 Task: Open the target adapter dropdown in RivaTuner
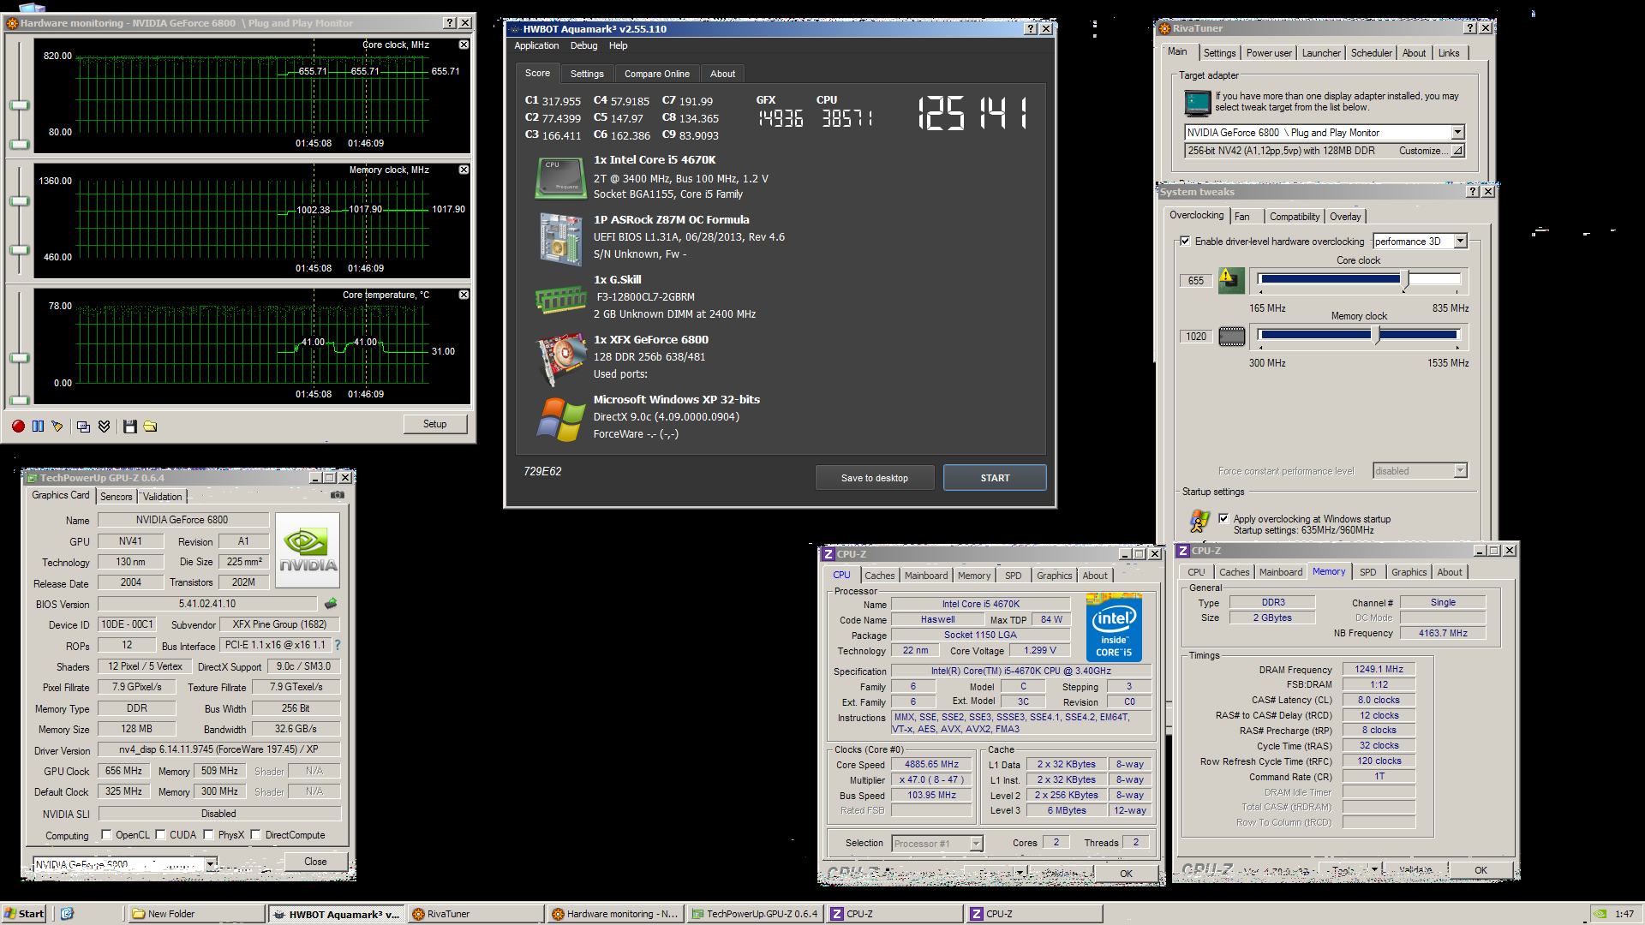pyautogui.click(x=1457, y=132)
